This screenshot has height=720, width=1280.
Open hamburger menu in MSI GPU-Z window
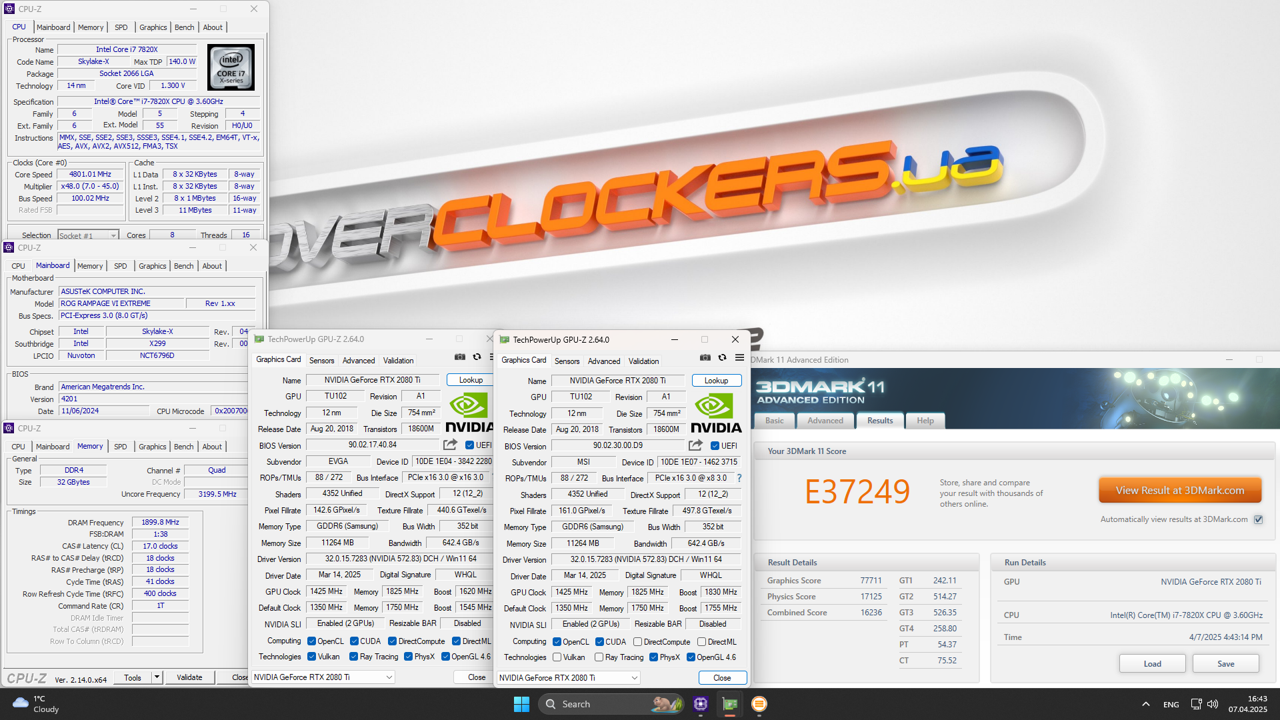pyautogui.click(x=739, y=358)
